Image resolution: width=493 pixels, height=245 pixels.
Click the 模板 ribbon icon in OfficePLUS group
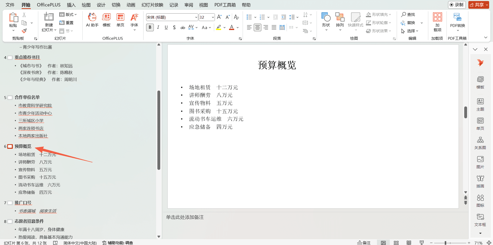point(106,20)
